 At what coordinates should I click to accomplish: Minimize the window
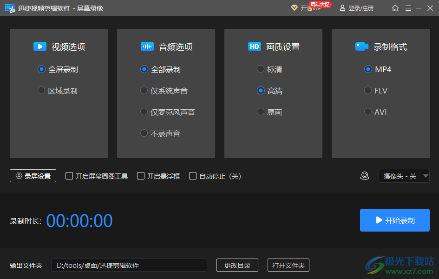click(419, 8)
